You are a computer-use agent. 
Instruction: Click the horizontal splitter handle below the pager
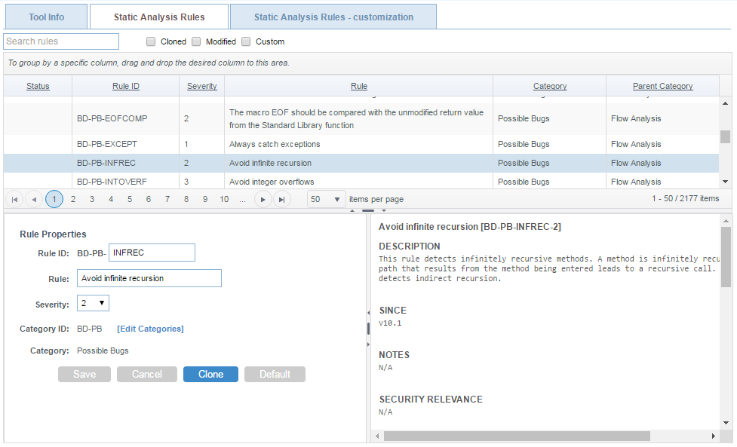click(x=368, y=211)
